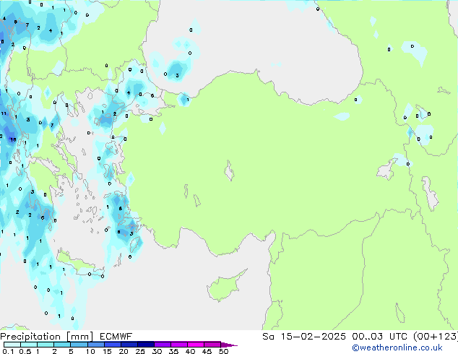Select the 35–40 mm legend color box

point(179,345)
